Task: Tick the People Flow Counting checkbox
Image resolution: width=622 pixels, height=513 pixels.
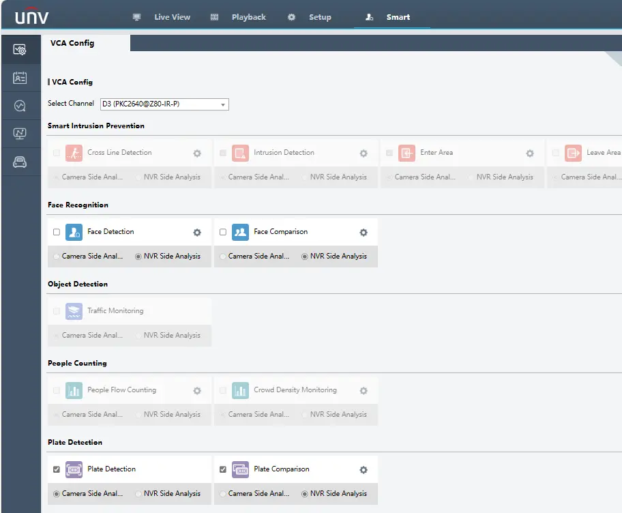Action: (x=57, y=390)
